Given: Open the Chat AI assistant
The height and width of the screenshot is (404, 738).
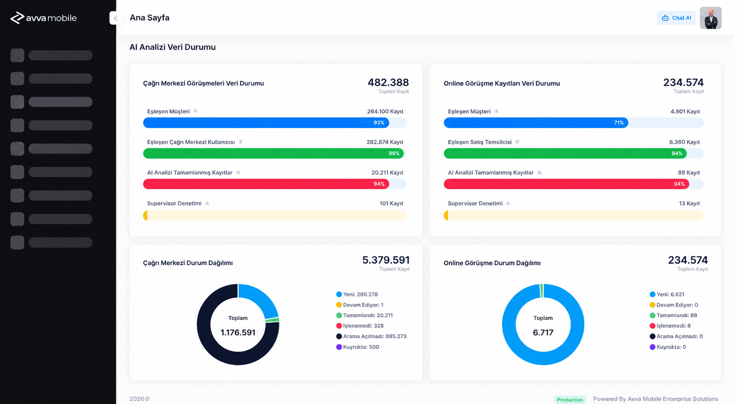Looking at the screenshot, I should (x=676, y=18).
